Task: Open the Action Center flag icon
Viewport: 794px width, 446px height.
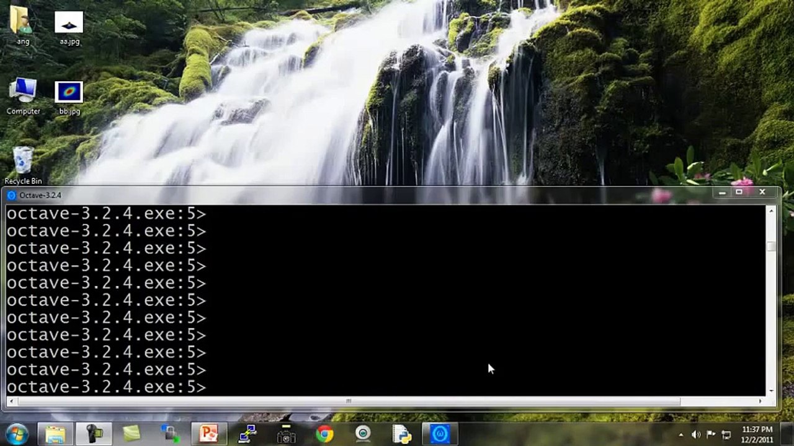Action: click(x=711, y=435)
